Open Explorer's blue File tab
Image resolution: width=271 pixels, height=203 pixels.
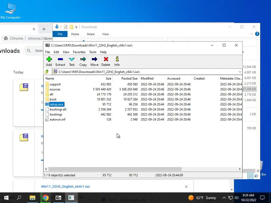60,34
